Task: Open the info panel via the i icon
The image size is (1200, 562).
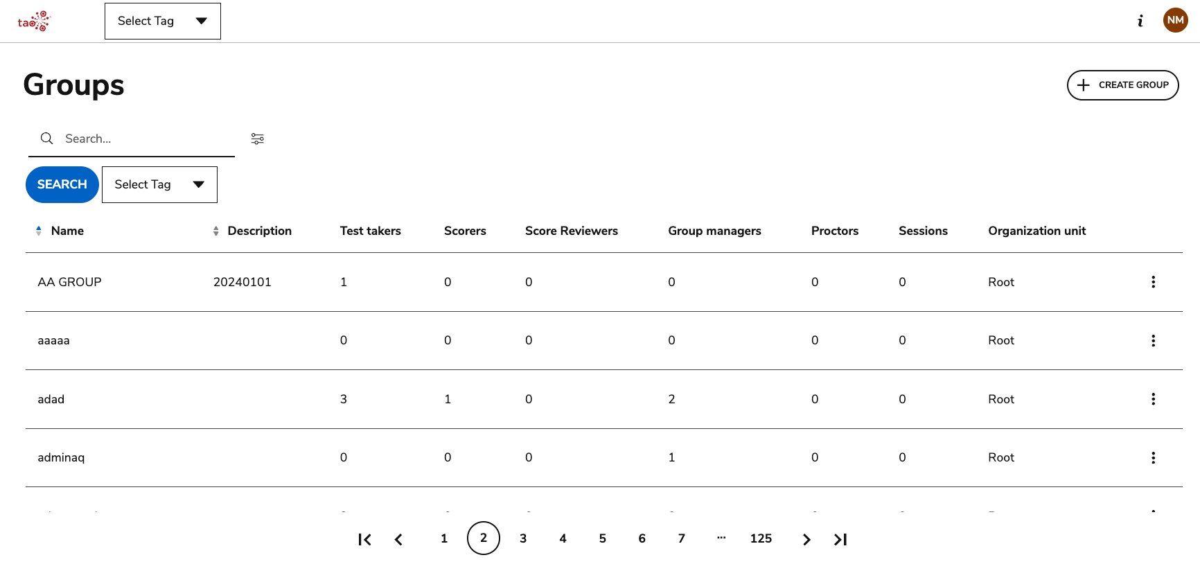Action: pos(1140,21)
